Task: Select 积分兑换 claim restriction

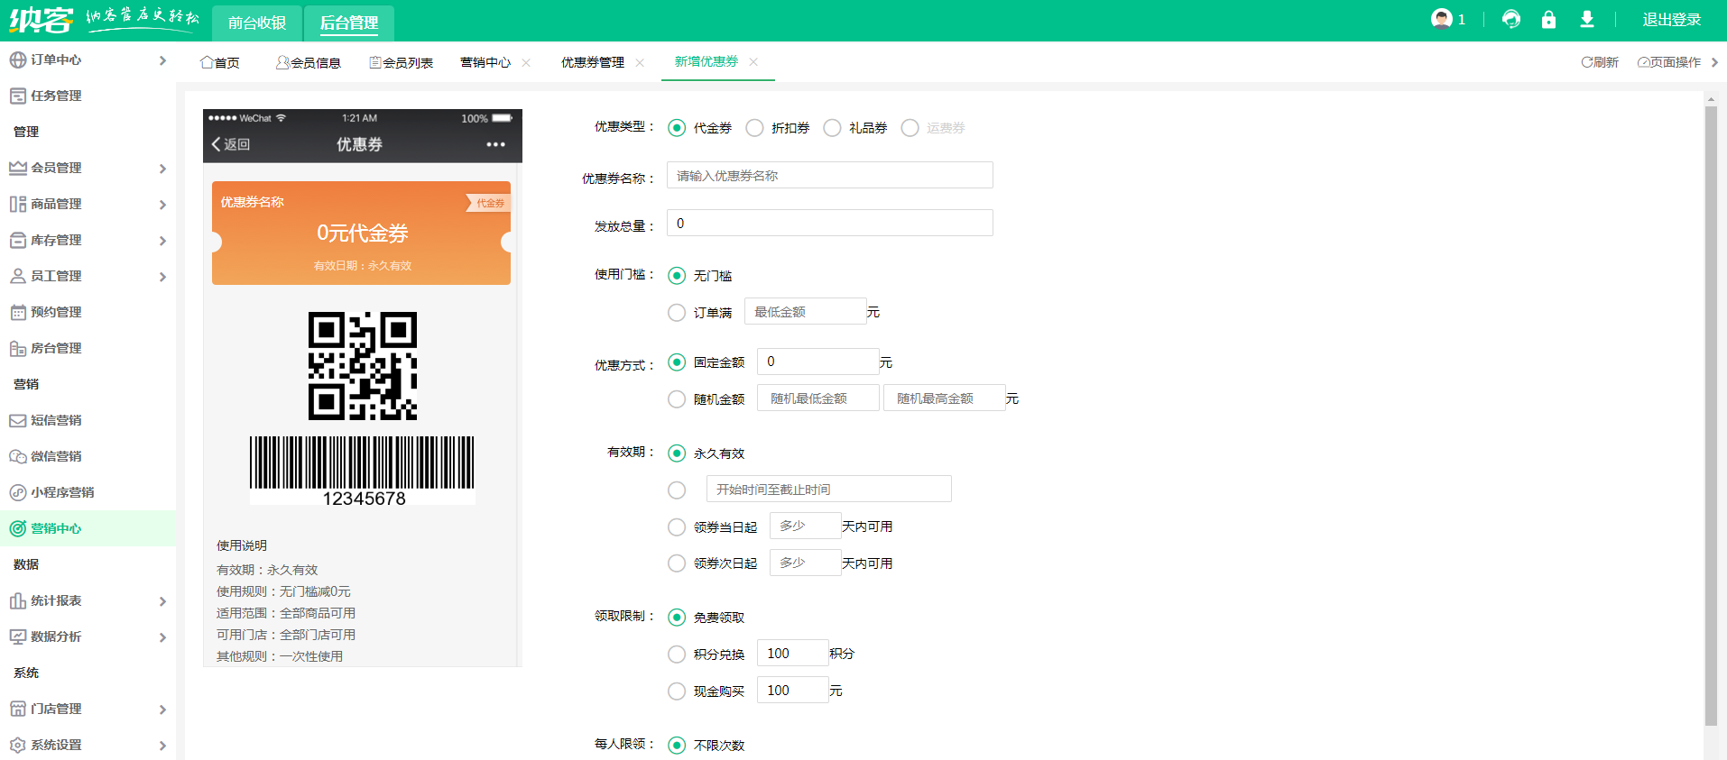Action: pyautogui.click(x=677, y=654)
